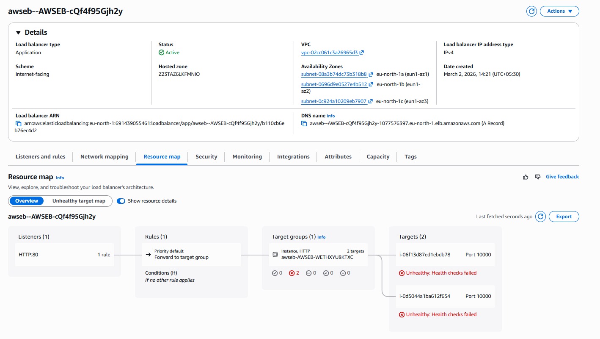Viewport: 600px width, 339px height.
Task: Collapse the Details section
Action: 18,33
